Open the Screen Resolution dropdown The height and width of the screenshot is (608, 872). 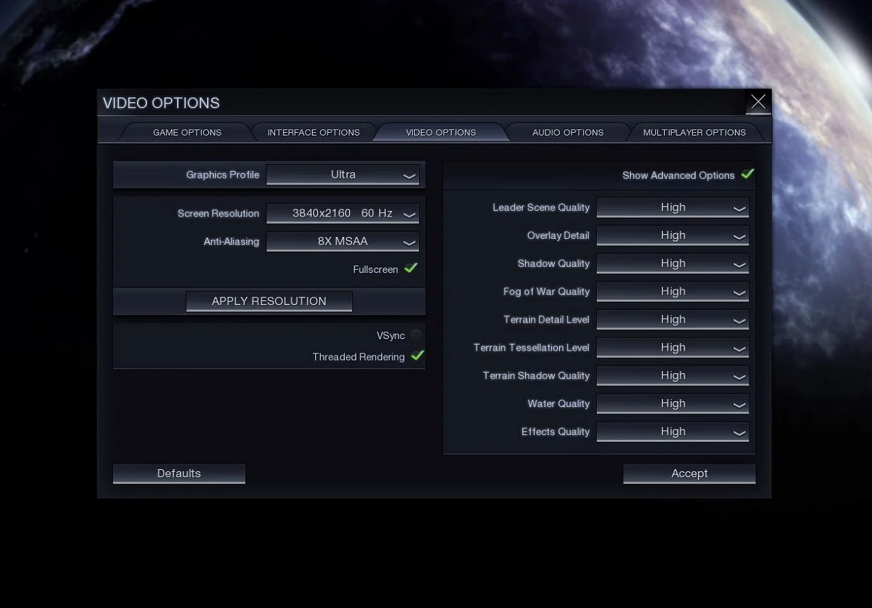tap(343, 214)
